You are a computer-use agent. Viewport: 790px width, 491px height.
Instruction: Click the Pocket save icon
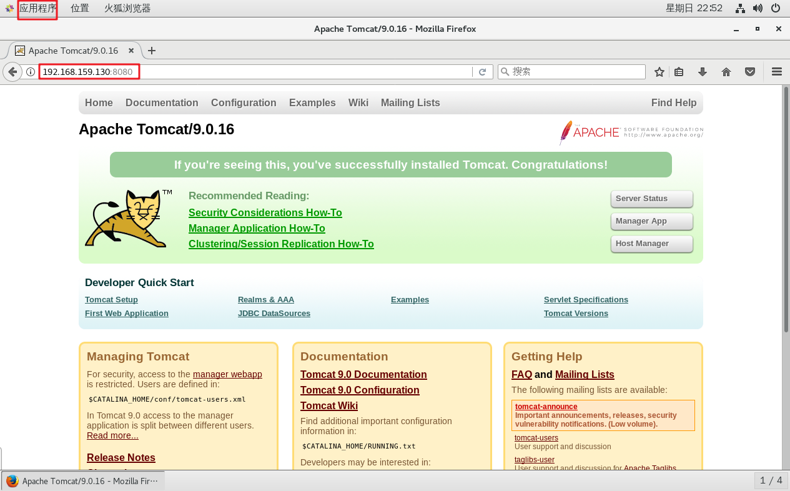coord(750,72)
